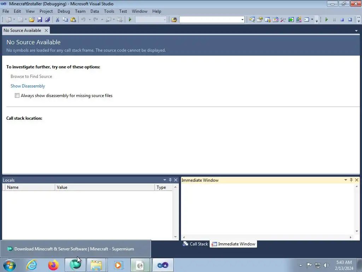Open the Immediate Window position dropdown arrow
The height and width of the screenshot is (272, 362).
346,180
